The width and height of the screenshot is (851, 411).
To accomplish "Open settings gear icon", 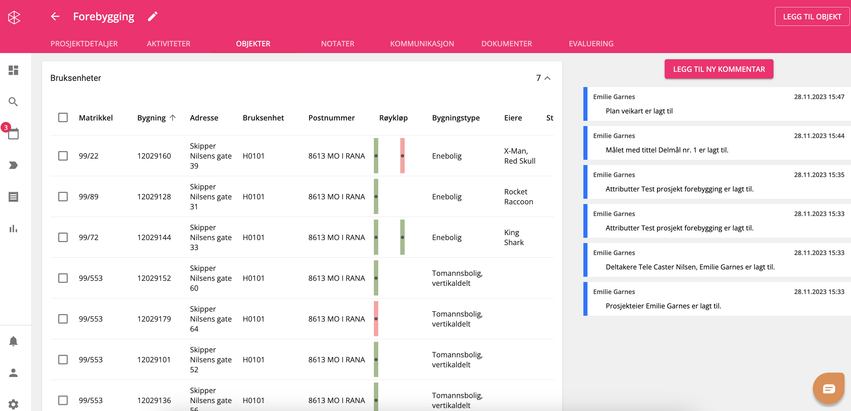I will 13,404.
